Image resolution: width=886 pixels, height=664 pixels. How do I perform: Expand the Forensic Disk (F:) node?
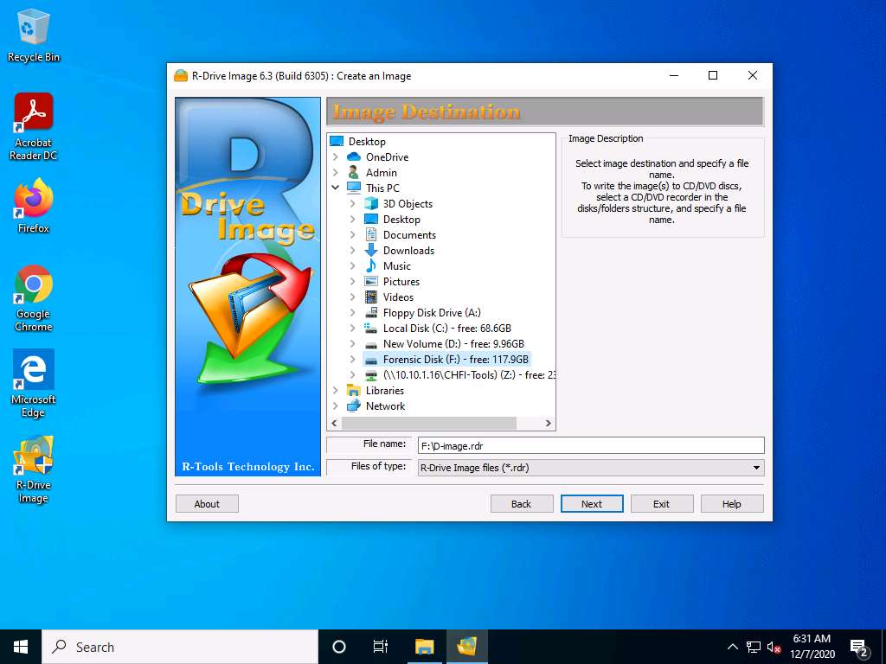pos(353,359)
